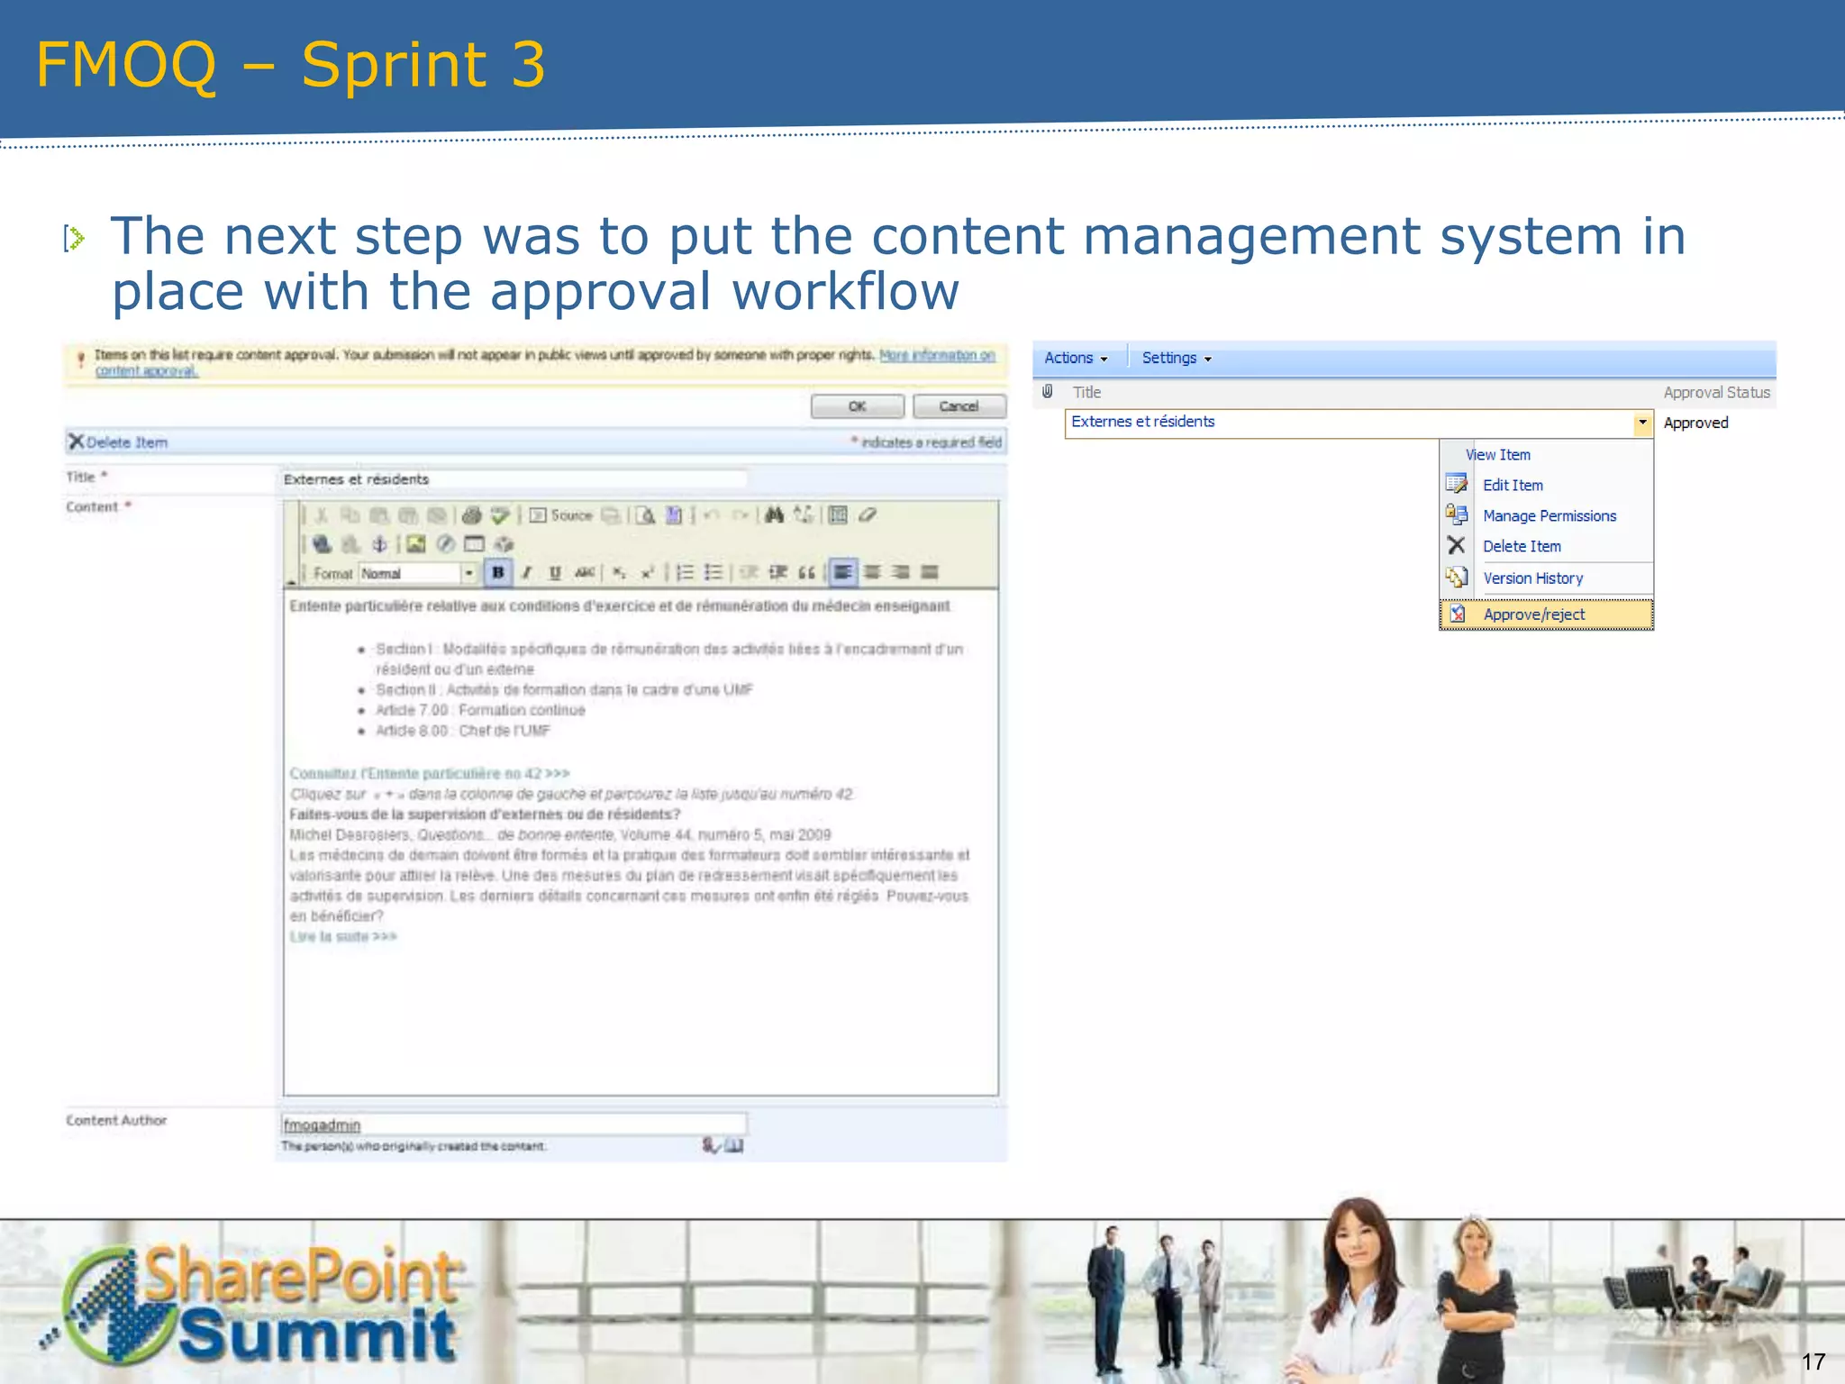Click the Content Author field fmoqadmin

pos(513,1124)
